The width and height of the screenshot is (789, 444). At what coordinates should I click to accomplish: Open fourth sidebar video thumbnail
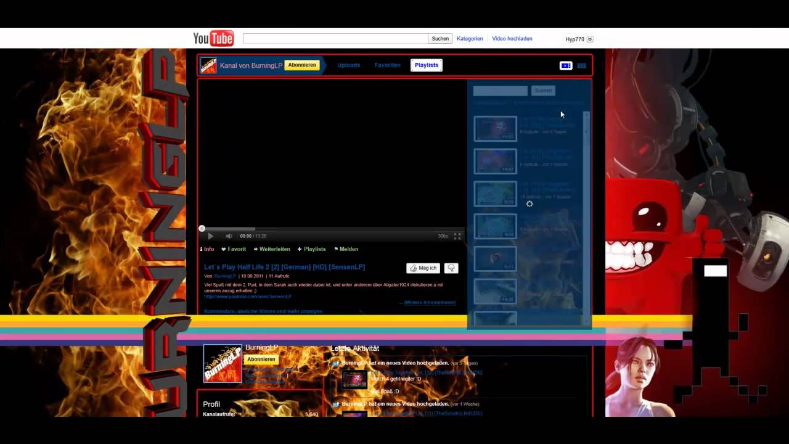(x=495, y=226)
